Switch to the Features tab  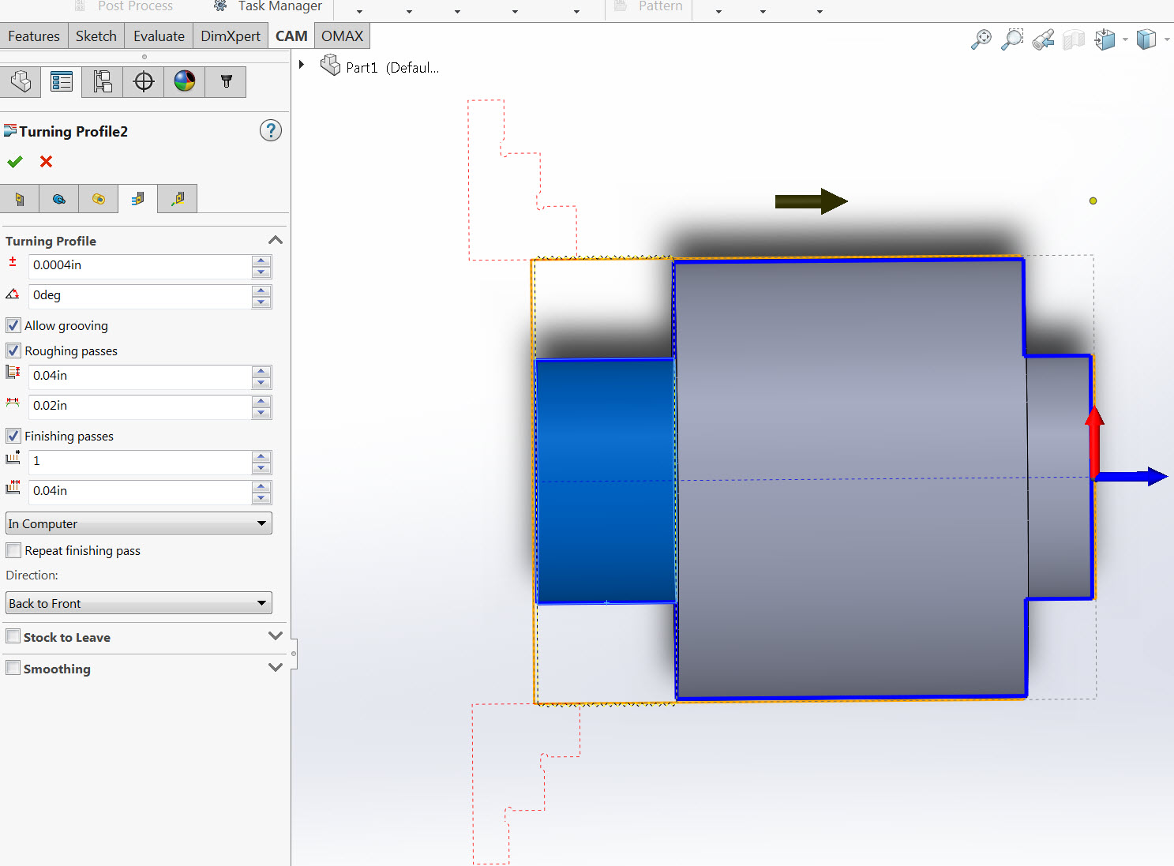pyautogui.click(x=34, y=36)
